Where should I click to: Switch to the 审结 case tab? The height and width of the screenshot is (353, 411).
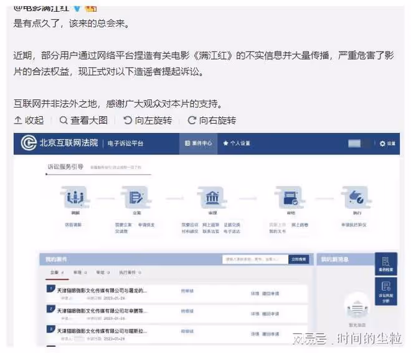pyautogui.click(x=103, y=272)
